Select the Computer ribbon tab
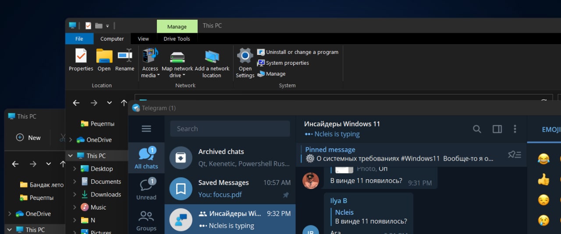This screenshot has height=234, width=561. pos(112,38)
